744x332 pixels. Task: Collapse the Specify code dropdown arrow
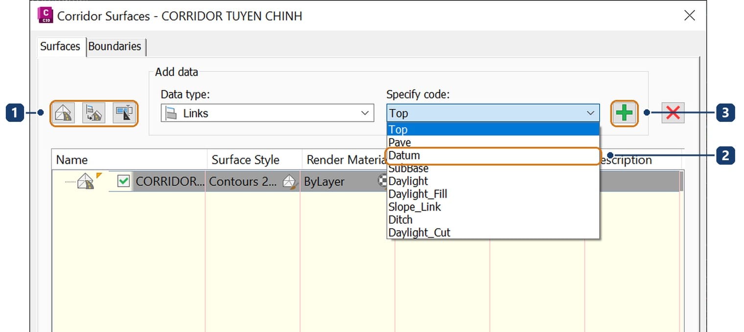coord(590,113)
